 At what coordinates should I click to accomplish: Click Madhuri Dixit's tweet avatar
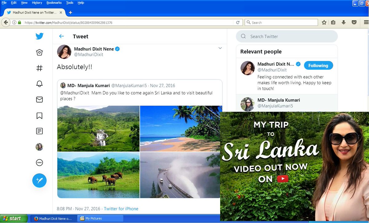point(64,52)
